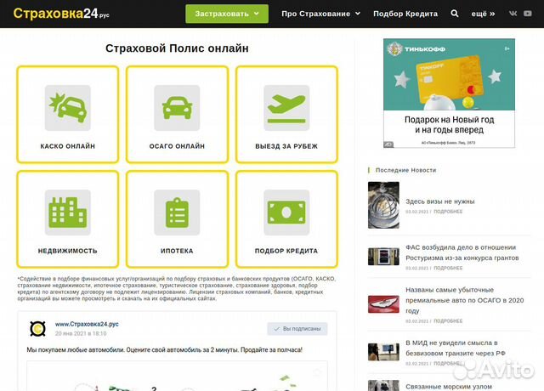Select the ОСАГО онлайн car icon
This screenshot has height=391, width=544.
[x=177, y=107]
